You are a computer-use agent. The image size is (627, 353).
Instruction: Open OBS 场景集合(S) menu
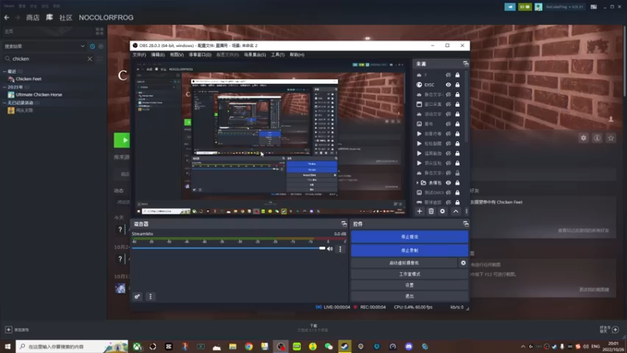(255, 55)
